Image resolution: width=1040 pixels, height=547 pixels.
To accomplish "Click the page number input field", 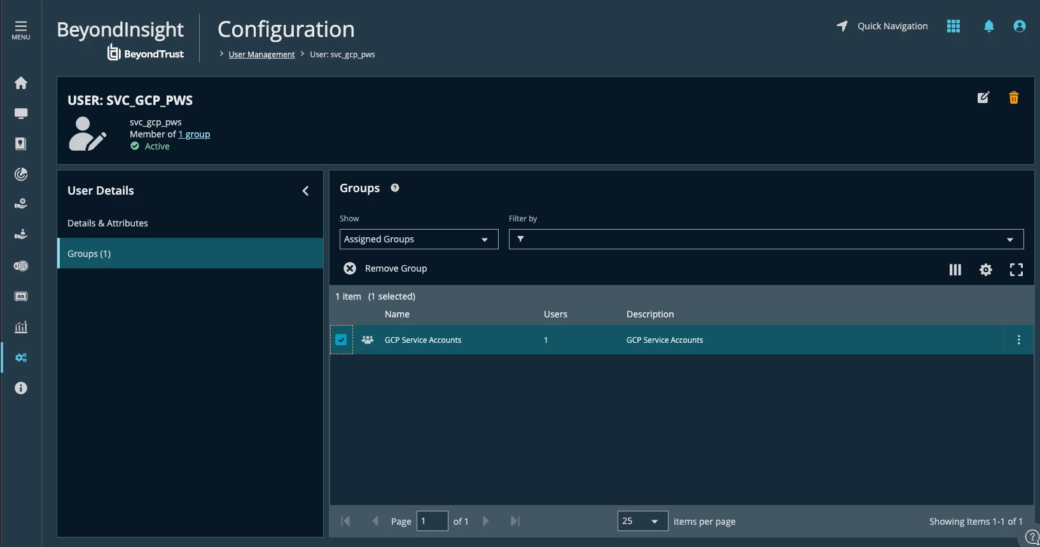I will [433, 521].
